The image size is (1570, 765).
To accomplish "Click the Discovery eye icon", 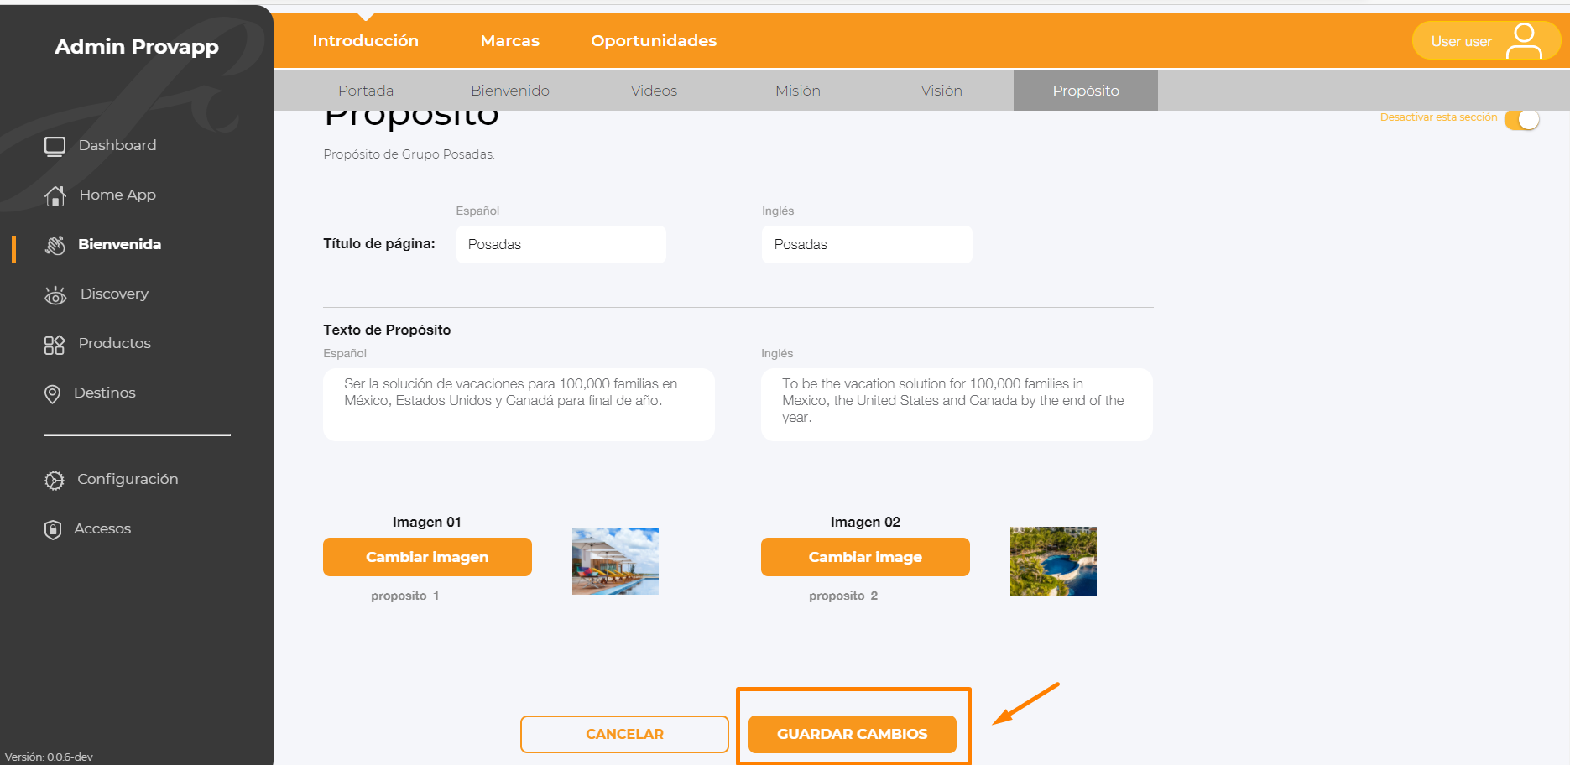I will pyautogui.click(x=55, y=294).
